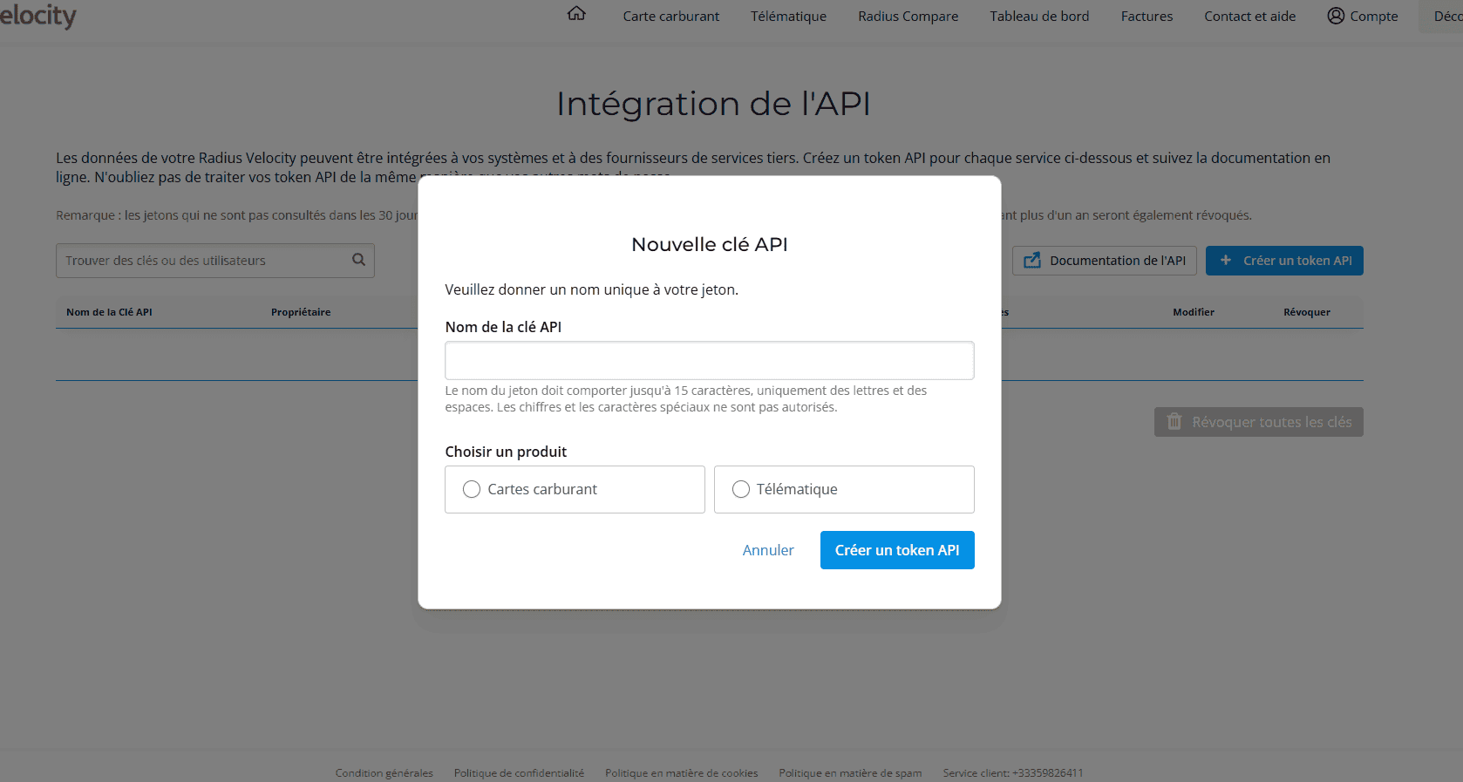Click the home icon in navigation bar
The image size is (1463, 782).
[576, 14]
